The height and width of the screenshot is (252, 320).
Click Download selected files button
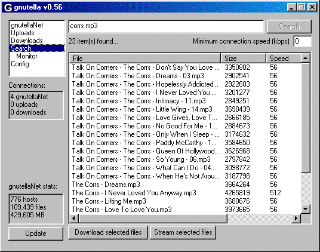click(x=108, y=232)
